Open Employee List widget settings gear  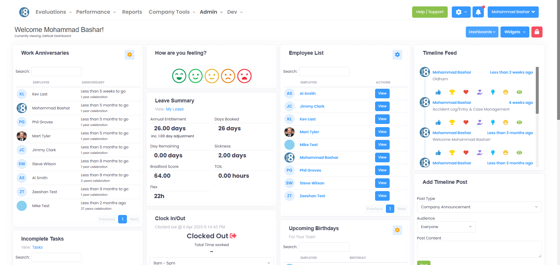(397, 55)
